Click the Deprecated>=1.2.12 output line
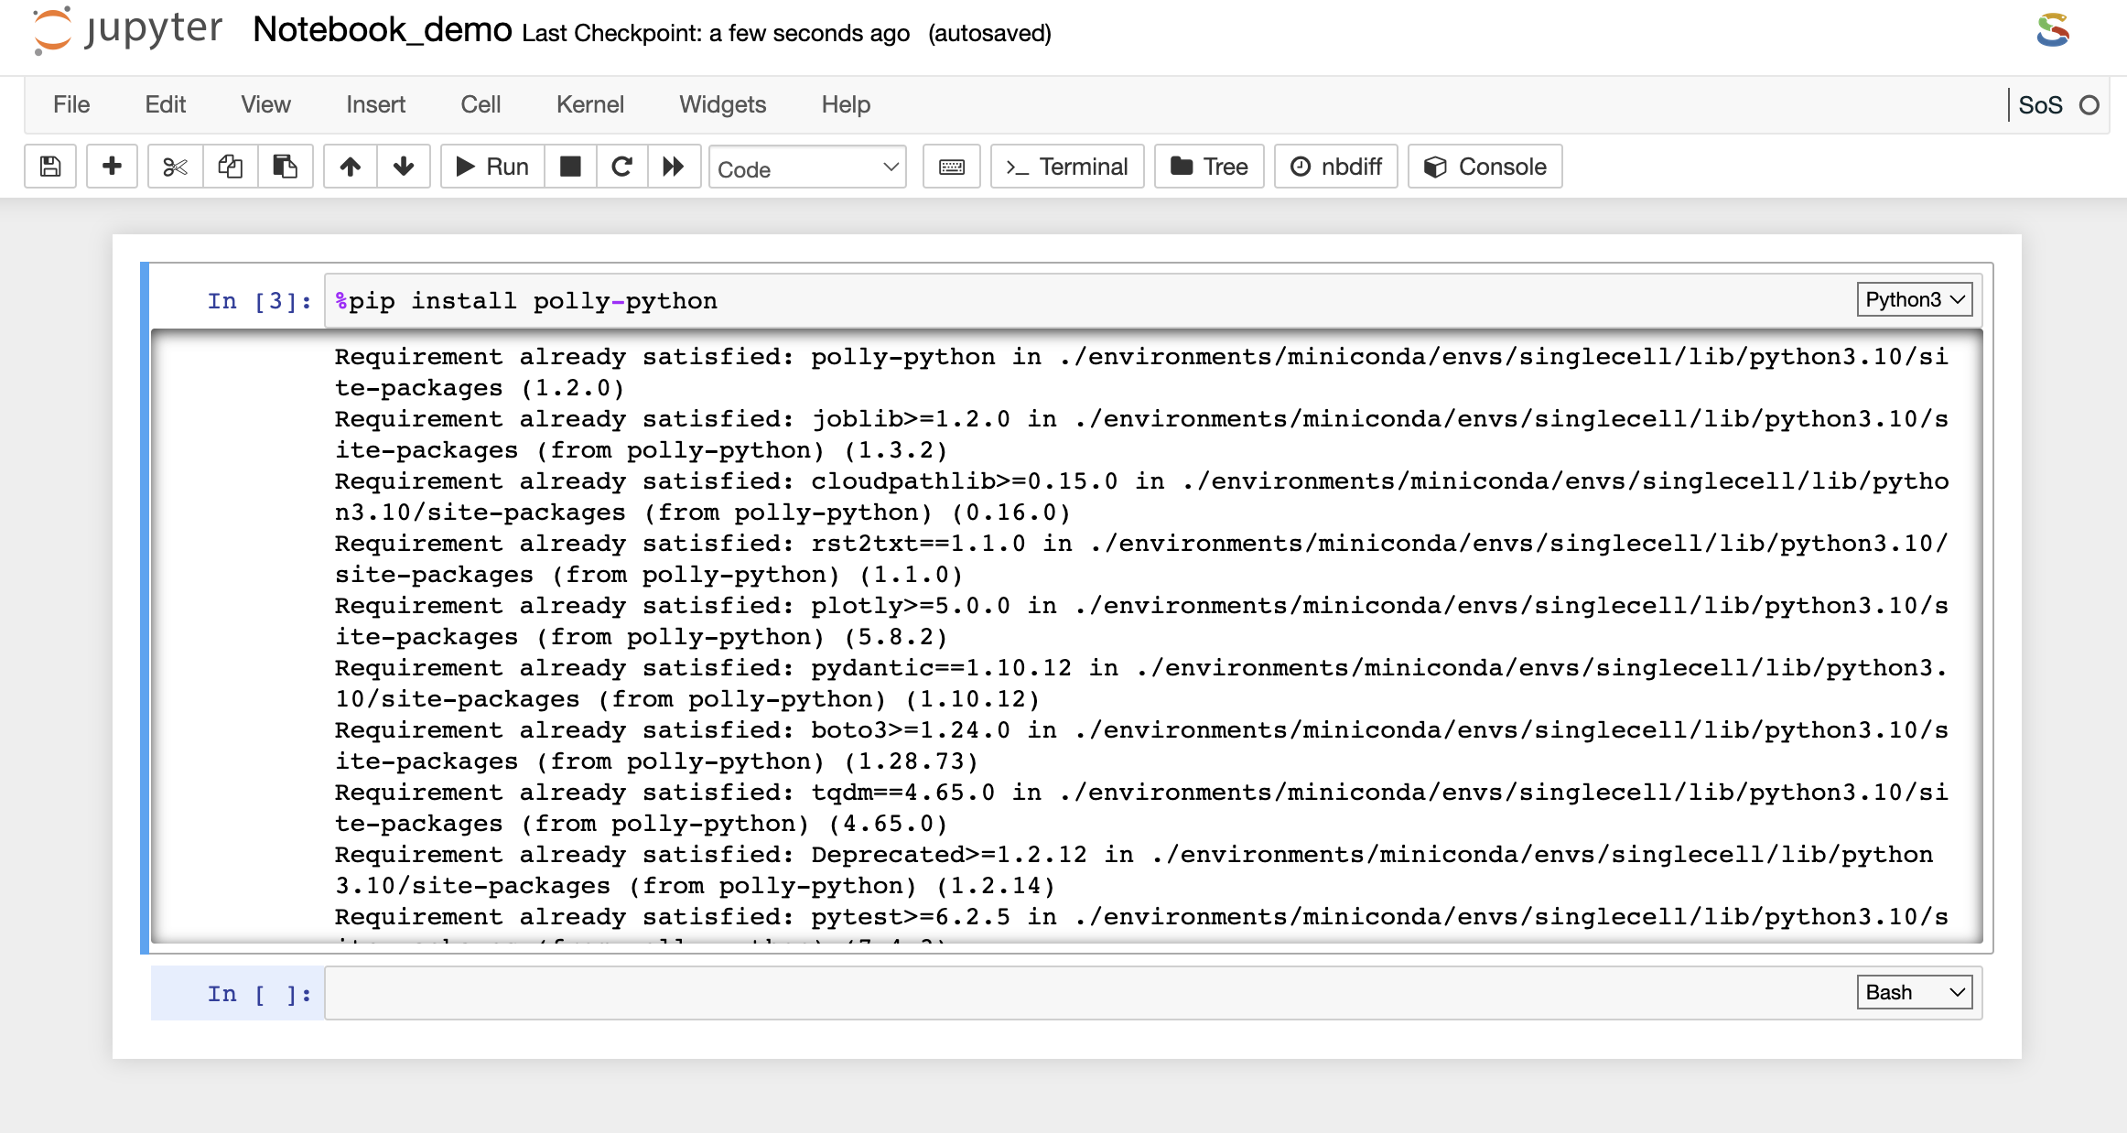This screenshot has width=2127, height=1133. [1134, 870]
